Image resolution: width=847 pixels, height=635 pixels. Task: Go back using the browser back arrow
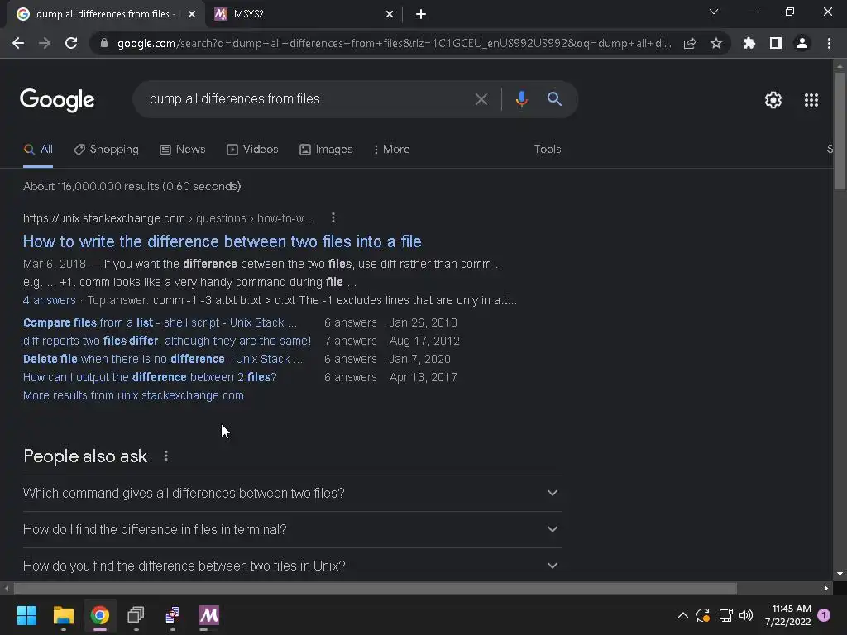(x=18, y=43)
